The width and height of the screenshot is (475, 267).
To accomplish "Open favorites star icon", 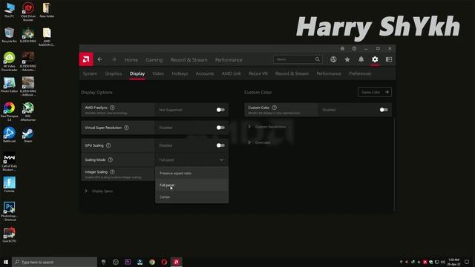I will point(347,59).
